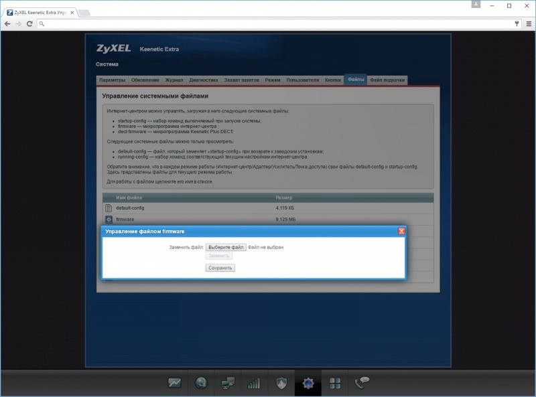Click the system gear icon
Viewport: 536px width, 397px height.
click(308, 384)
